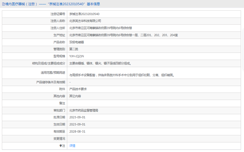Click the 注册人住所 label
Viewport: 244px width, 152px height.
(x=58, y=28)
